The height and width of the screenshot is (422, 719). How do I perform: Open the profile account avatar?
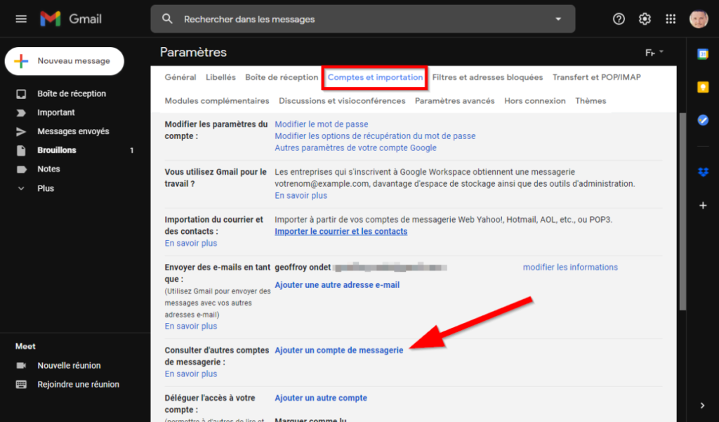(x=699, y=19)
